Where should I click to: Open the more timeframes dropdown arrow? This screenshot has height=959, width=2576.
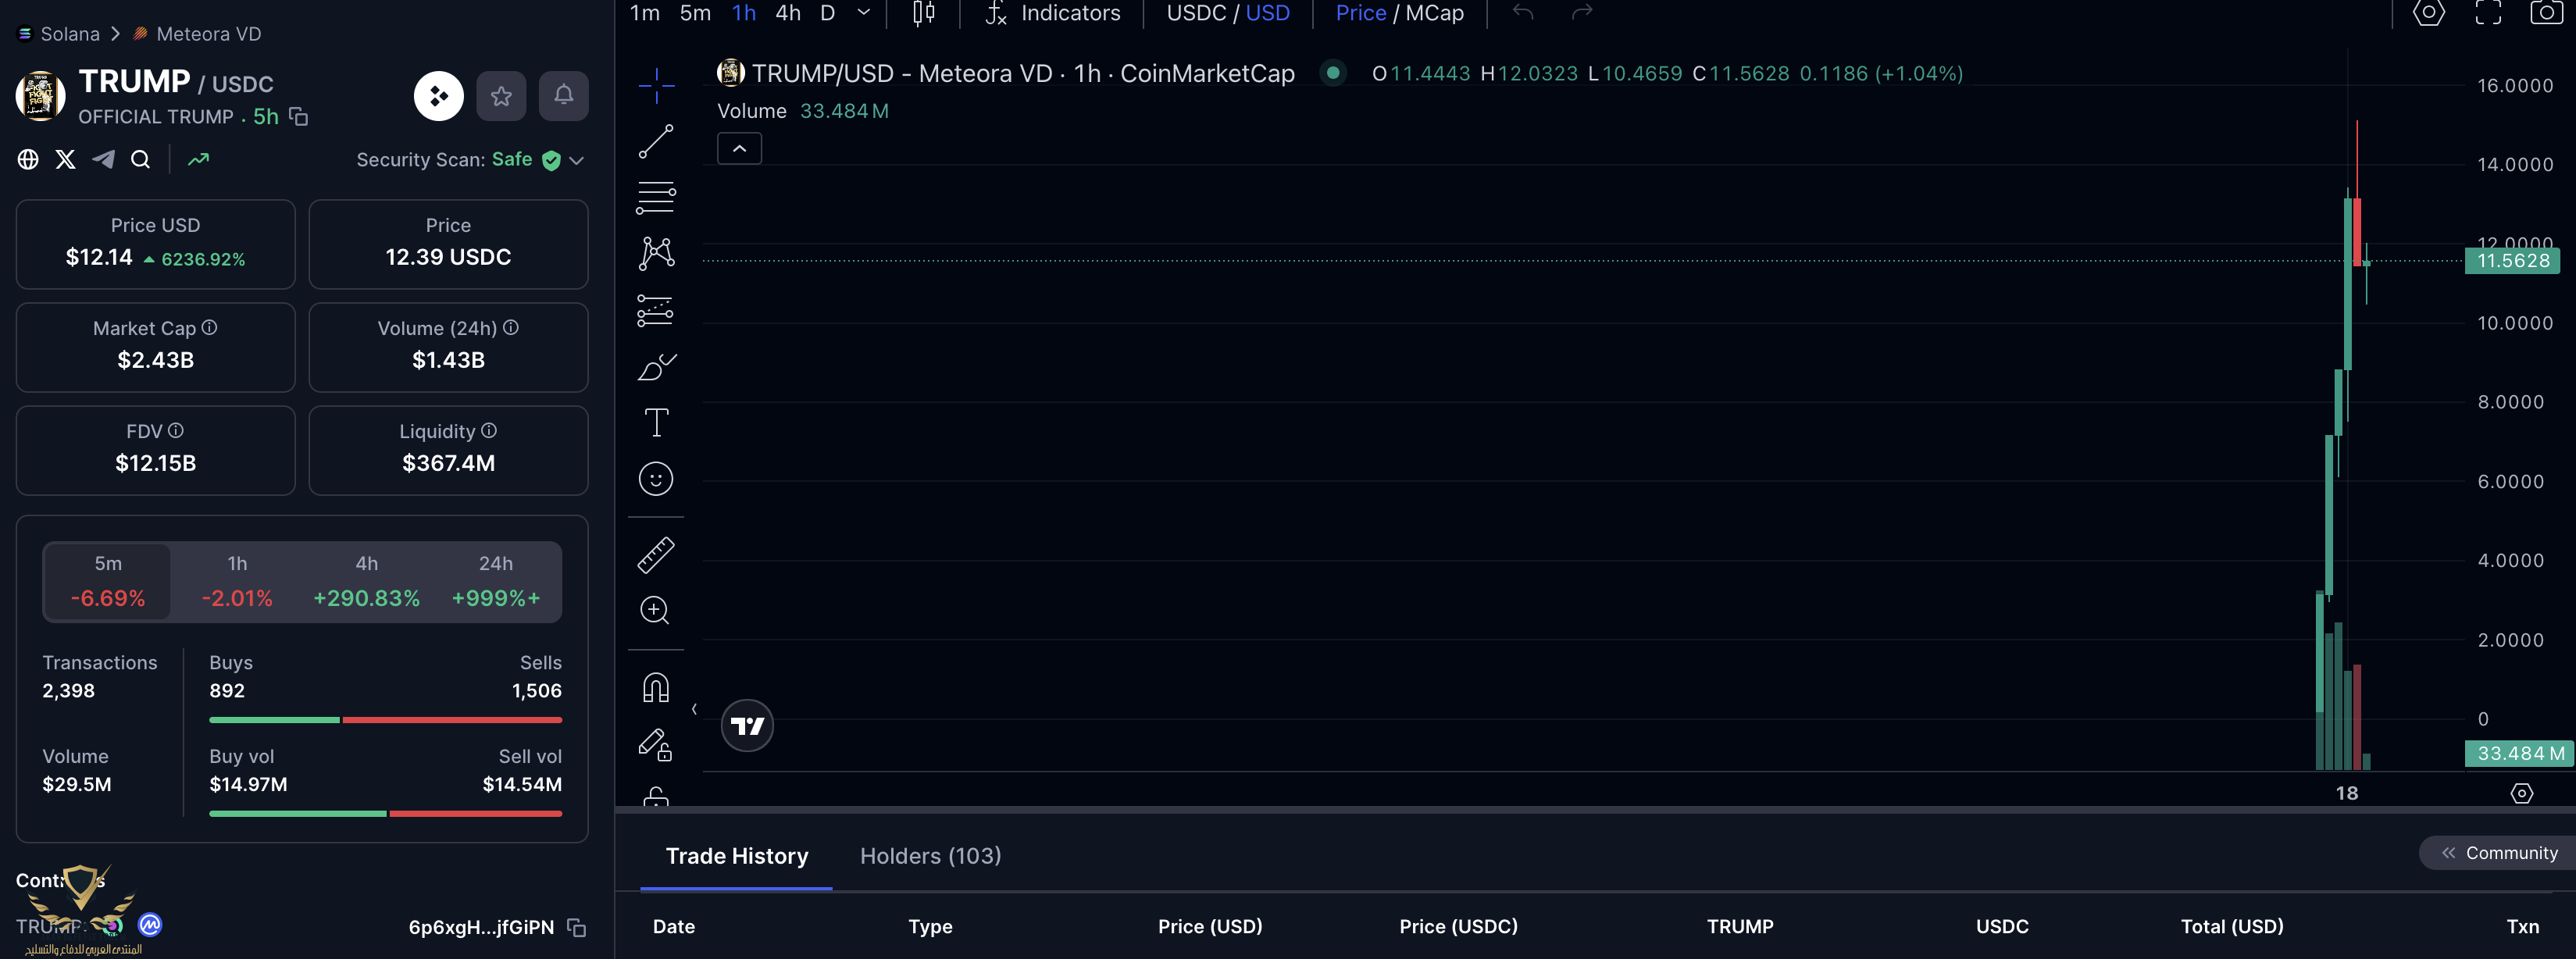pos(864,13)
